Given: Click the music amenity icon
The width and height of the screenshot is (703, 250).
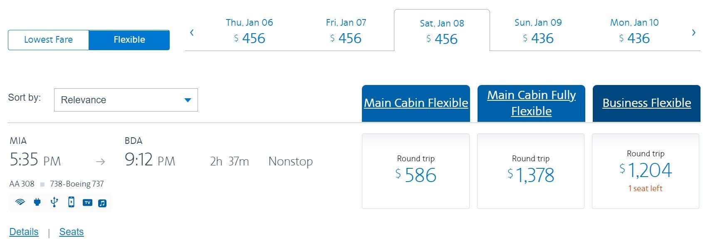Looking at the screenshot, I should [x=102, y=203].
